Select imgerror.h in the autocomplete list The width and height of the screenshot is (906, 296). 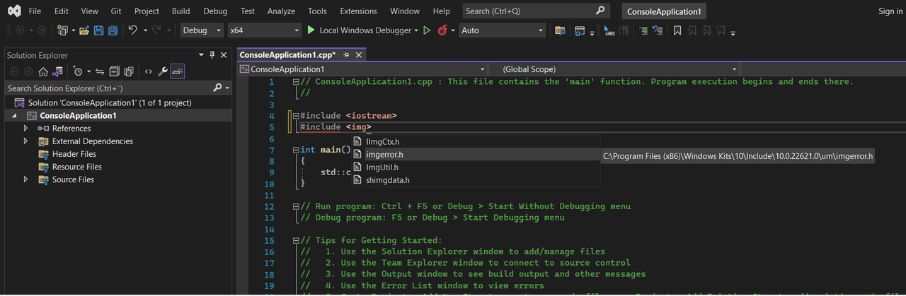point(476,155)
